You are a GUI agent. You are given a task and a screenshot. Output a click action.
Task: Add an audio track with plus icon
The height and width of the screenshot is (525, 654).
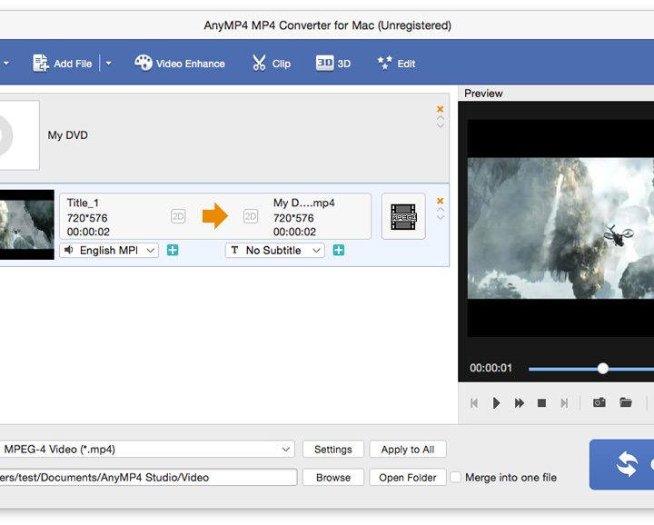(x=173, y=250)
